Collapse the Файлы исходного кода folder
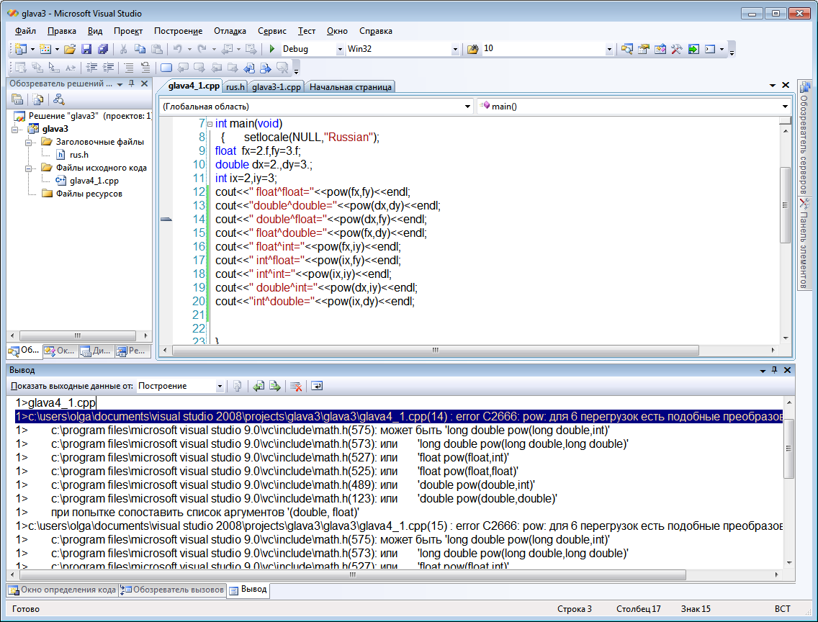818x622 pixels. 29,168
